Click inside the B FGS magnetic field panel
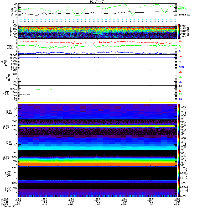This screenshot has height=210, width=197. (97, 47)
